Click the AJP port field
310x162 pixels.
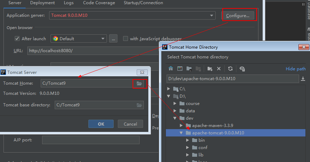coord(91,140)
